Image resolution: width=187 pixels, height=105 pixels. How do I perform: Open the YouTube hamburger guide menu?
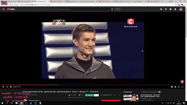click(x=4, y=9)
